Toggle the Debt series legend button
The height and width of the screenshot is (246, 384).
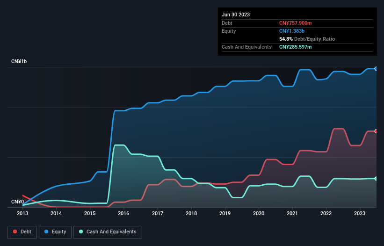pyautogui.click(x=22, y=232)
